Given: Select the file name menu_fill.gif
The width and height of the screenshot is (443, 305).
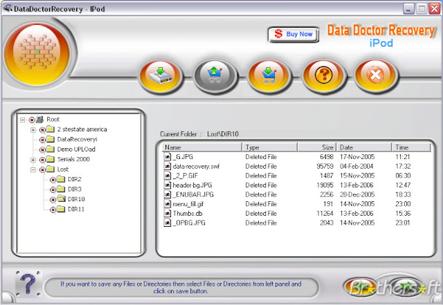Looking at the screenshot, I should pyautogui.click(x=188, y=204).
